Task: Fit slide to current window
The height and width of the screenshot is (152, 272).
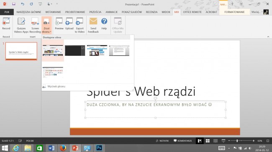Action: 268,141
